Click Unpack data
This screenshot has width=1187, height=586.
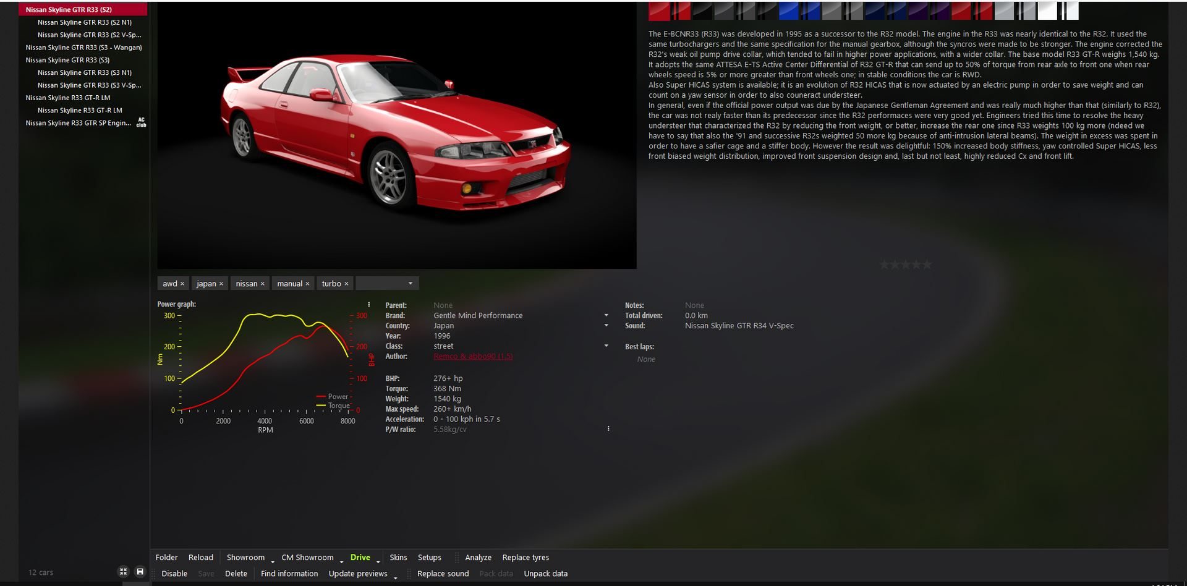point(545,574)
